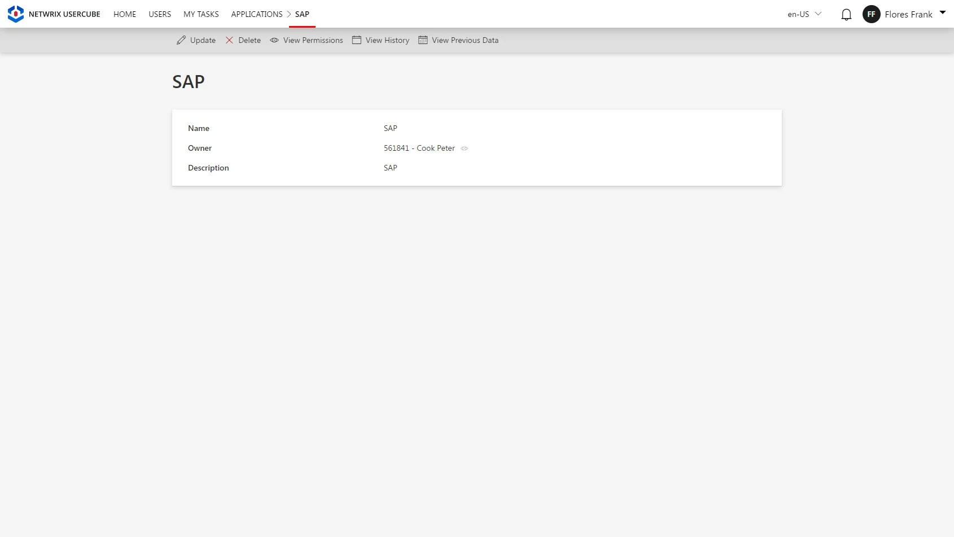The height and width of the screenshot is (537, 954).
Task: Open the en-US language dropdown
Action: pyautogui.click(x=804, y=14)
